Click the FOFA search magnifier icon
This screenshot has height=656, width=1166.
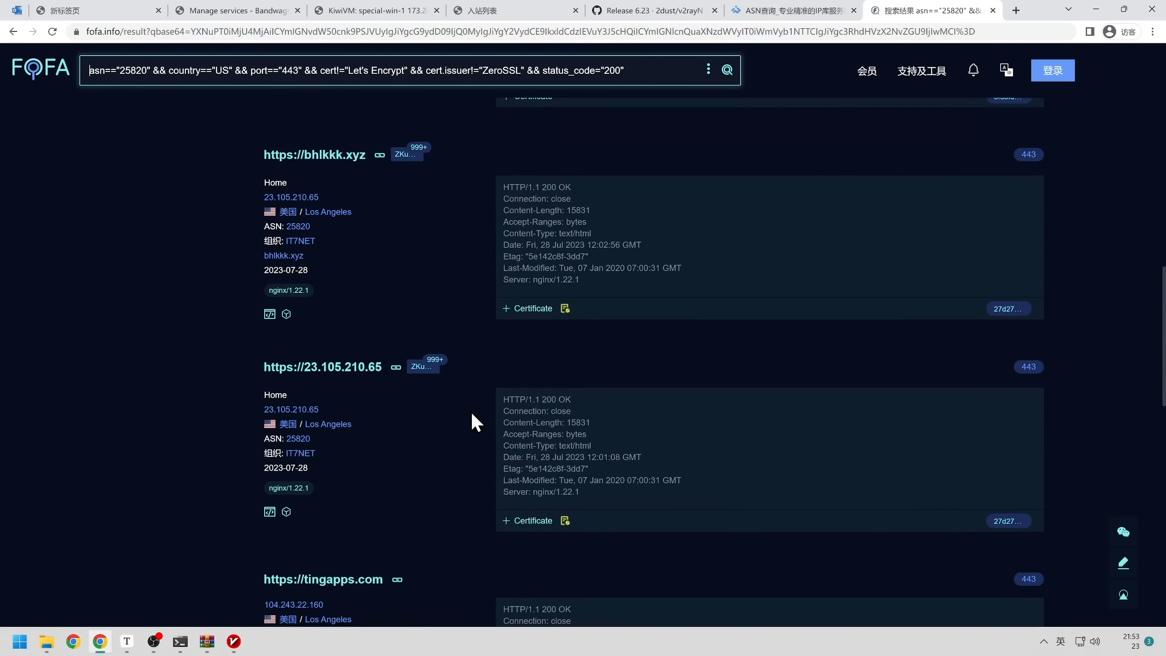[x=727, y=70]
